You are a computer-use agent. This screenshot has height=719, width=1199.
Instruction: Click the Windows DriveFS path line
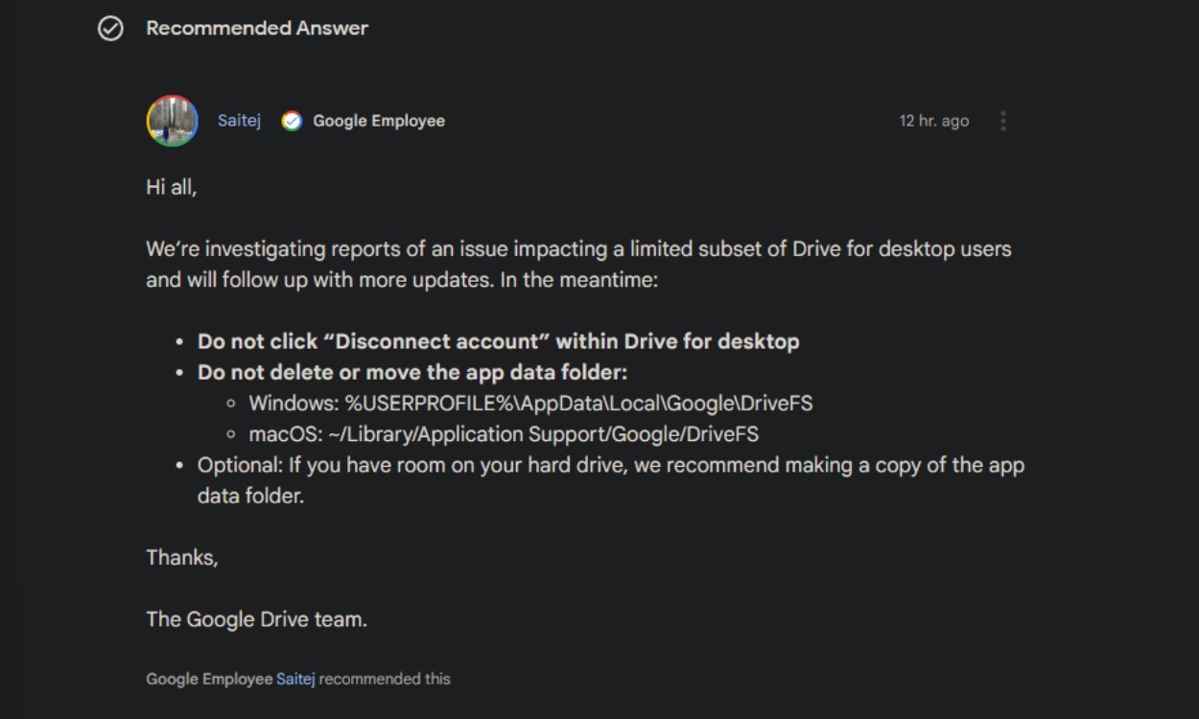tap(530, 404)
